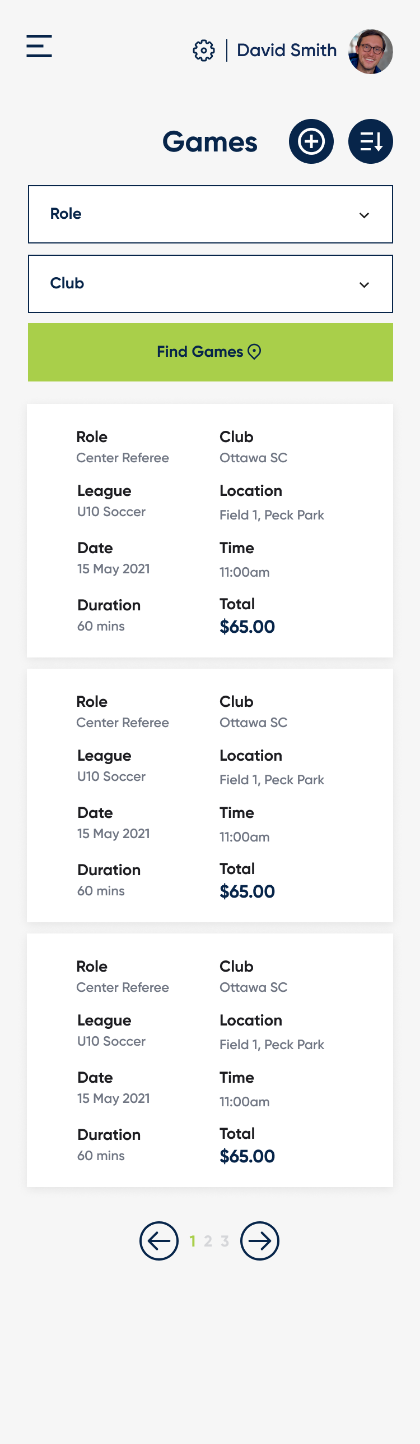420x1444 pixels.
Task: Open the first game card
Action: tap(210, 530)
